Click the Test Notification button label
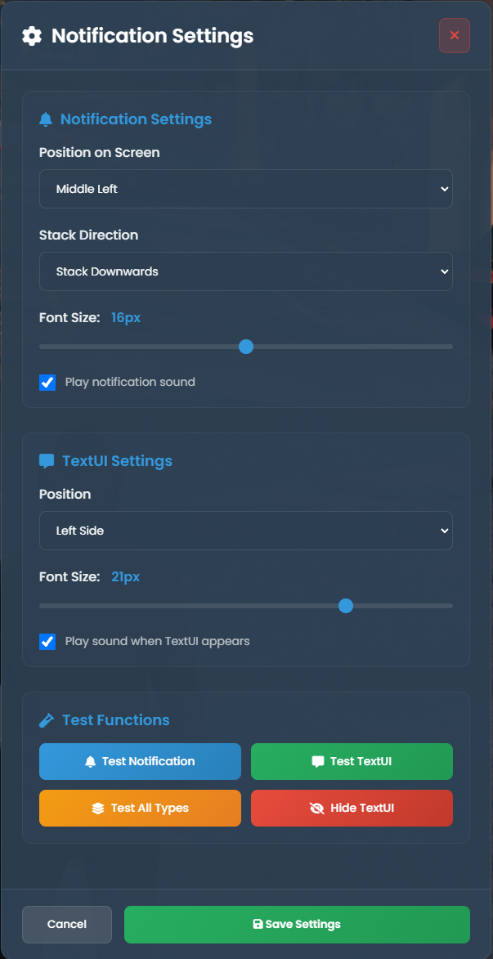This screenshot has height=959, width=493. pos(148,761)
